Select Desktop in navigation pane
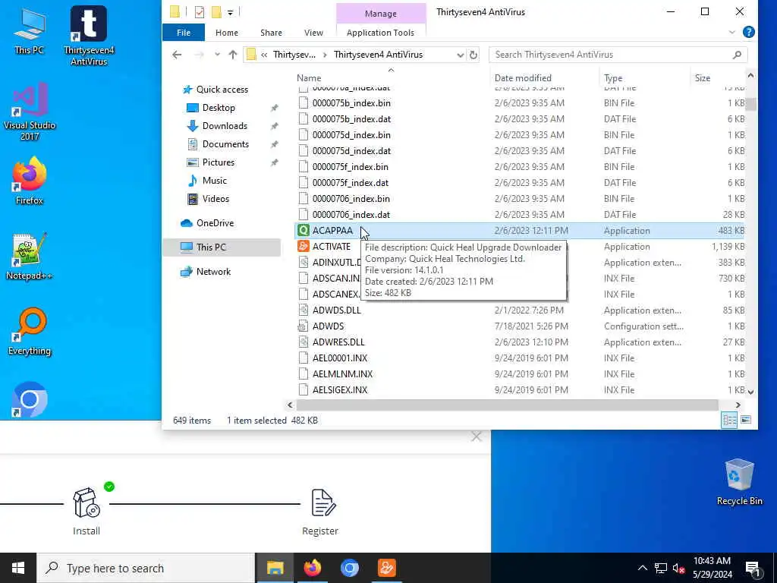Image resolution: width=777 pixels, height=583 pixels. (219, 108)
